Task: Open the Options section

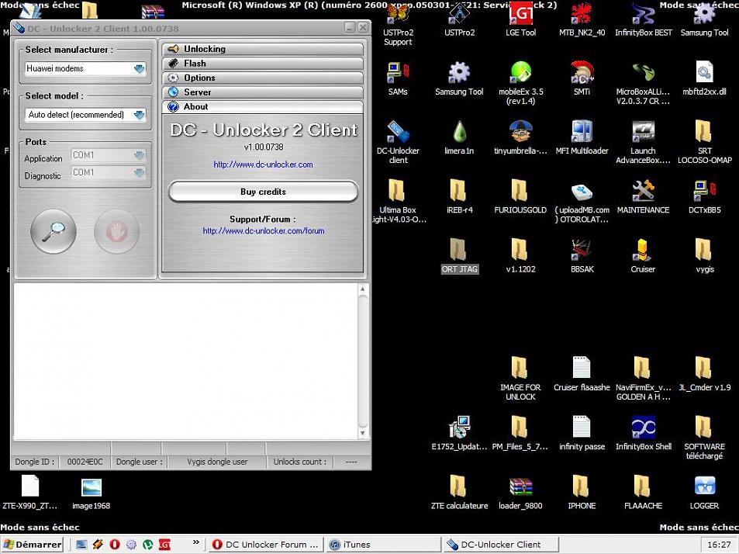Action: tap(263, 78)
